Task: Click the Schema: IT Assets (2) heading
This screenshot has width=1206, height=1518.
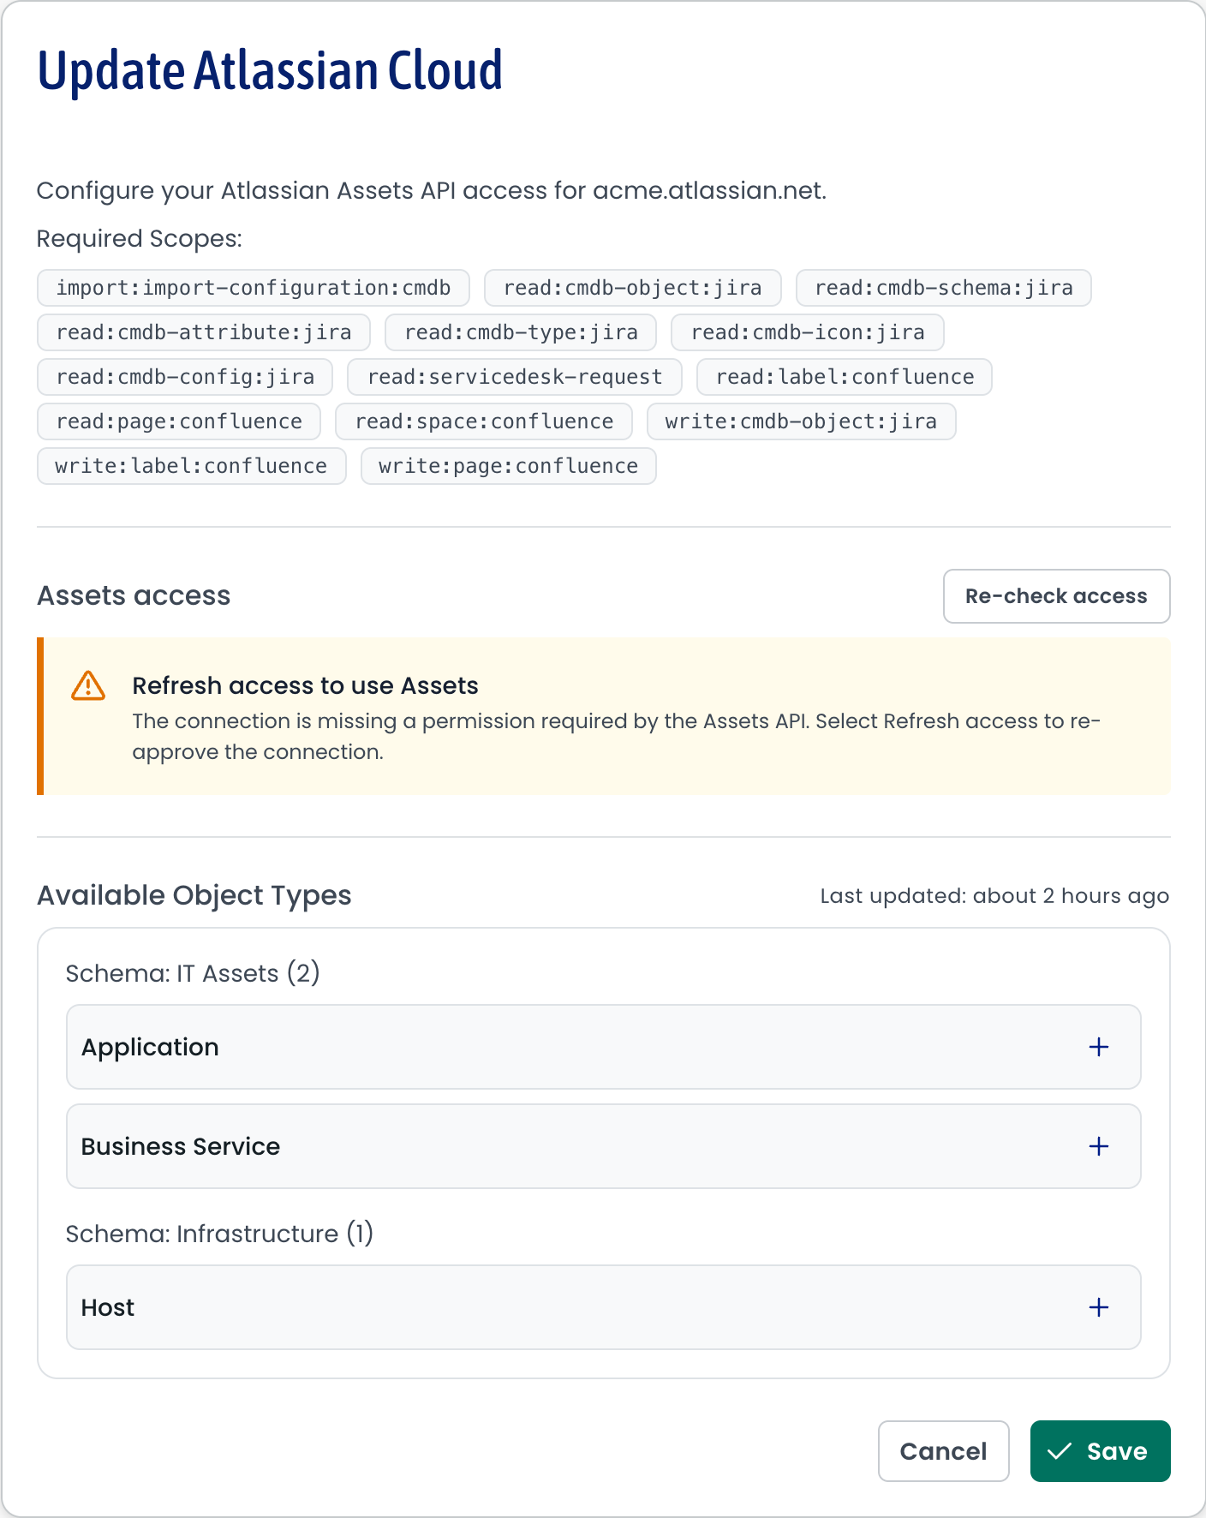Action: click(x=193, y=973)
